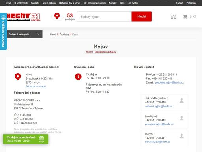The image size is (202, 152).
Task: Click the HECHT MOTORS s.r.o. company name
Action: click(27, 101)
